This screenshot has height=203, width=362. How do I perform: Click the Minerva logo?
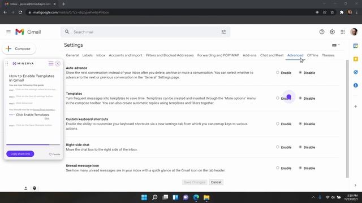pyautogui.click(x=23, y=63)
